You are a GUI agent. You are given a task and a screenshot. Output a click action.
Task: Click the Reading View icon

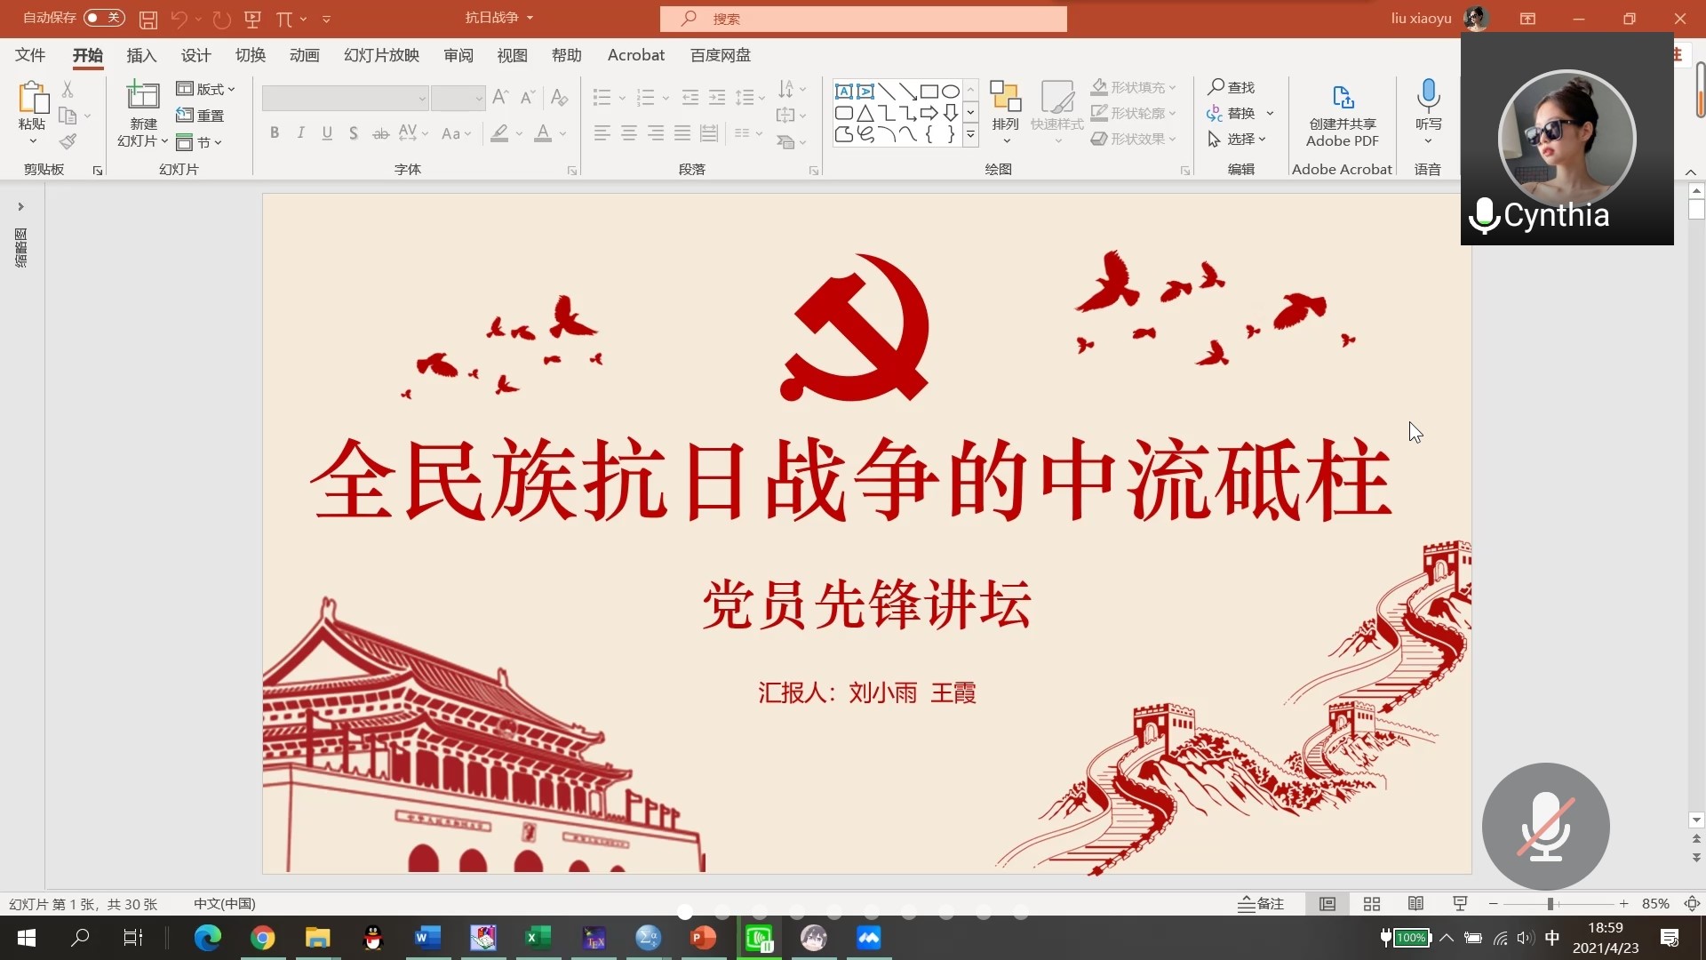1415,904
